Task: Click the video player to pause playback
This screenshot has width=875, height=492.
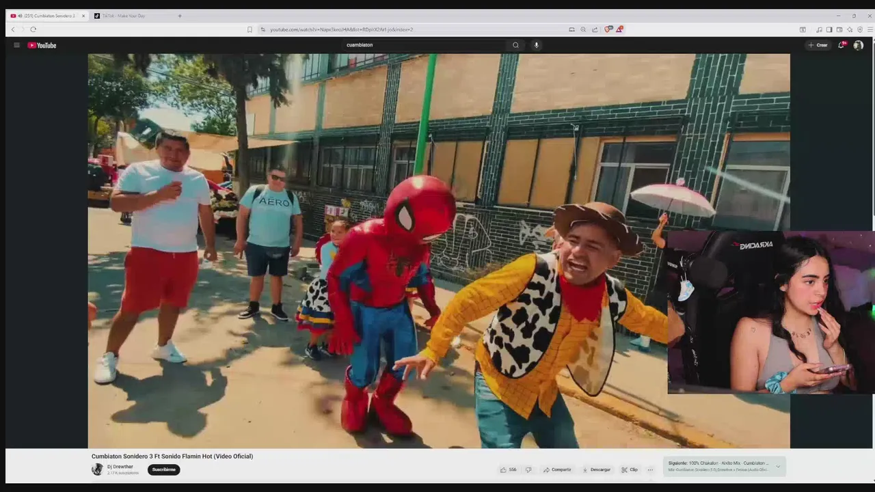Action: [x=439, y=251]
